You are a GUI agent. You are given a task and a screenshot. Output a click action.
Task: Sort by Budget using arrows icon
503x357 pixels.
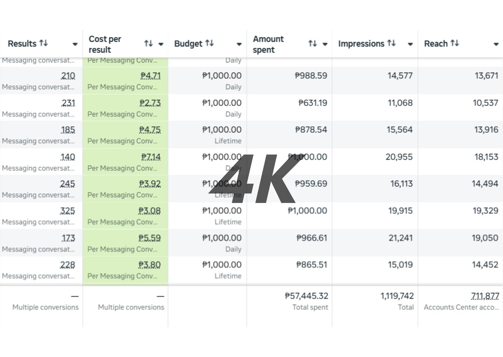point(209,43)
